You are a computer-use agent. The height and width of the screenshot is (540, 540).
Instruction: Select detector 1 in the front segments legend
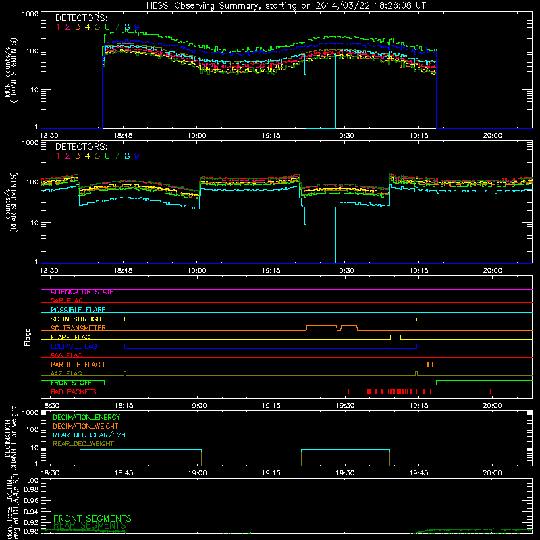pyautogui.click(x=58, y=27)
